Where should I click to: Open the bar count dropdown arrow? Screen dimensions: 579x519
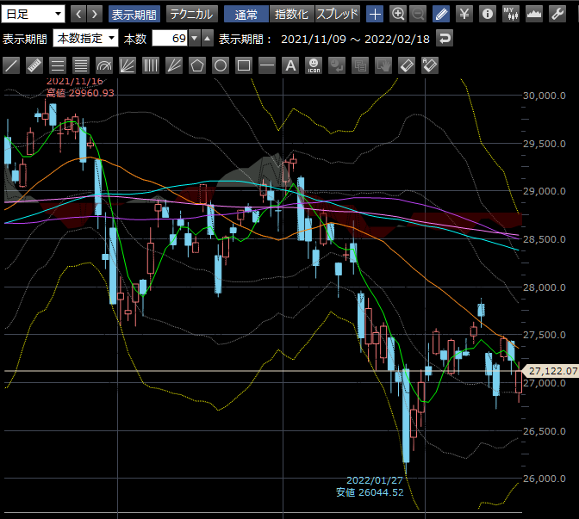[194, 38]
